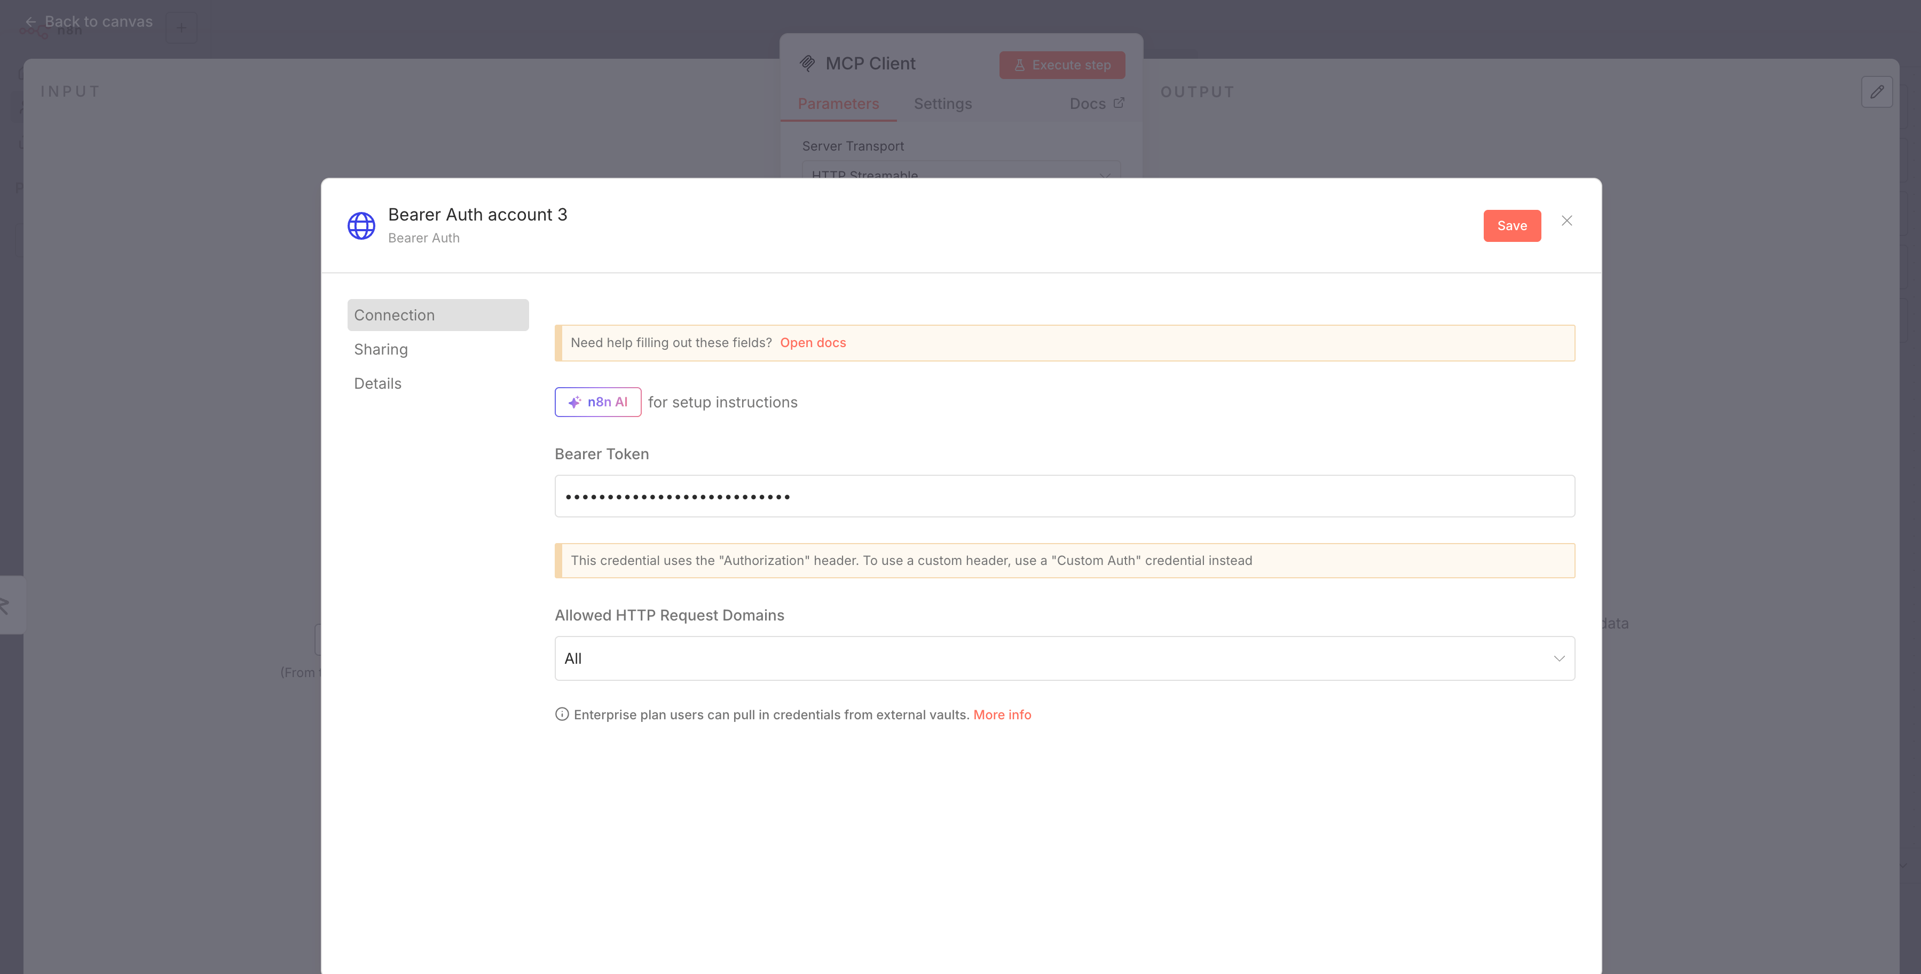Image resolution: width=1921 pixels, height=974 pixels.
Task: Expand the domains dropdown chevron
Action: (1558, 658)
